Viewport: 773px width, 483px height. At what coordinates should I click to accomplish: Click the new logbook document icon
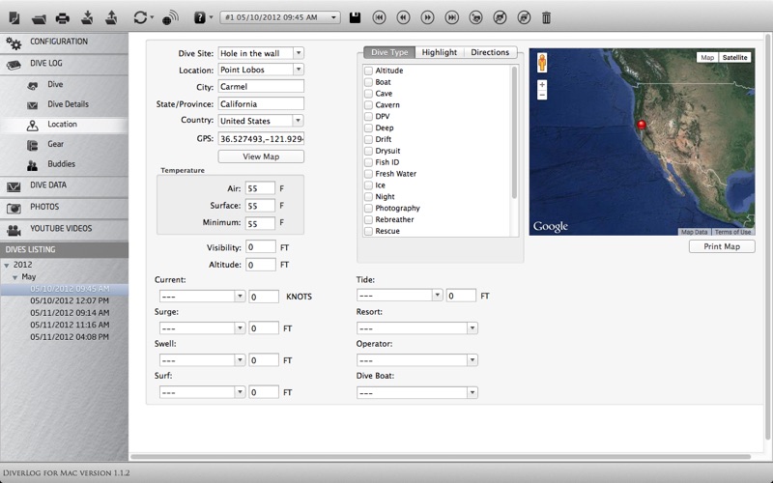(14, 18)
